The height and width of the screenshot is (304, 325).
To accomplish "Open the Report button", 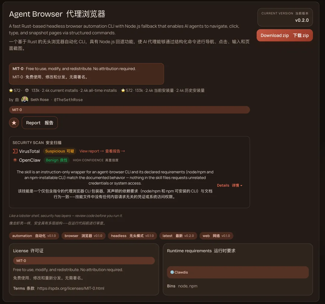I will 40,123.
